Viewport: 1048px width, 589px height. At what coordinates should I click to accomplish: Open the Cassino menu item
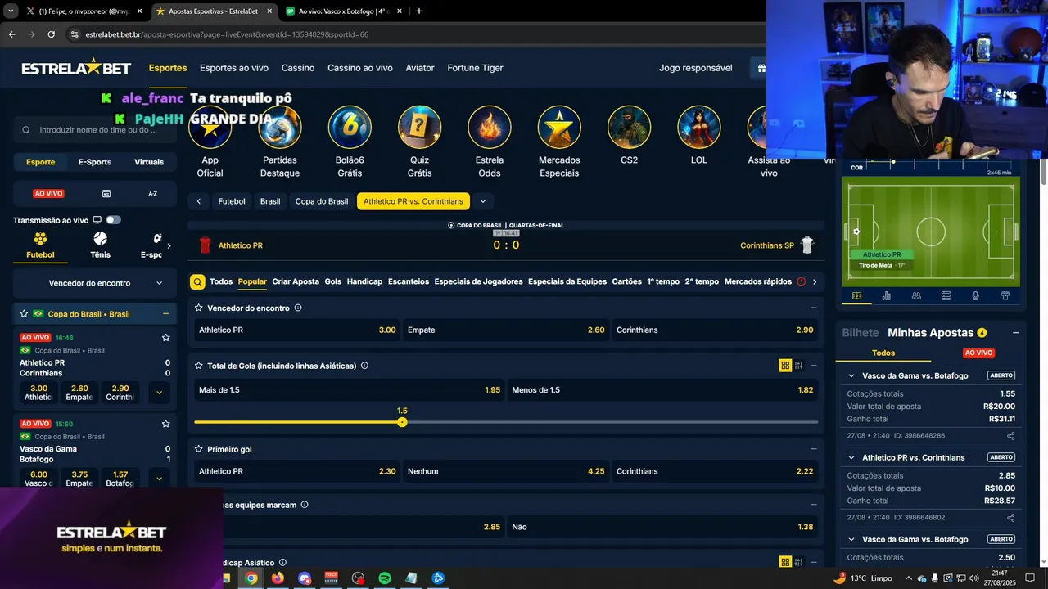[298, 68]
